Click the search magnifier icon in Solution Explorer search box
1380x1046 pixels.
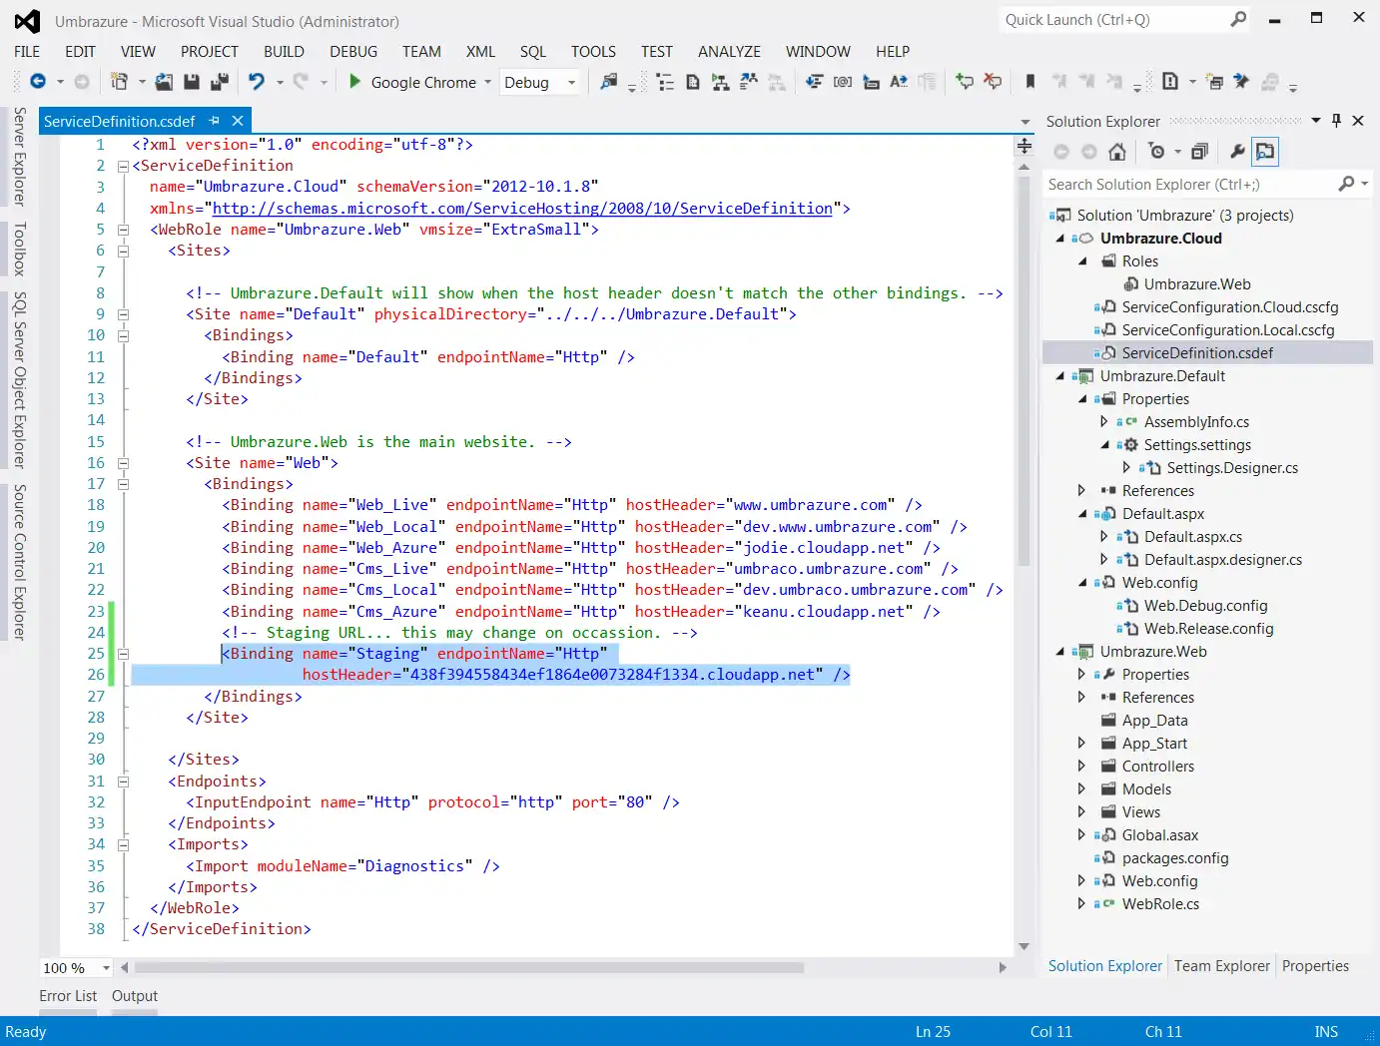pyautogui.click(x=1346, y=184)
